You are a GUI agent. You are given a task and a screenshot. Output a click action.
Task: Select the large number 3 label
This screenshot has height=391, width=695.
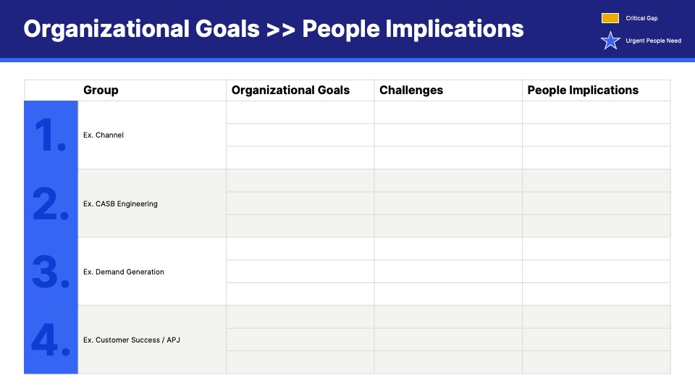50,272
